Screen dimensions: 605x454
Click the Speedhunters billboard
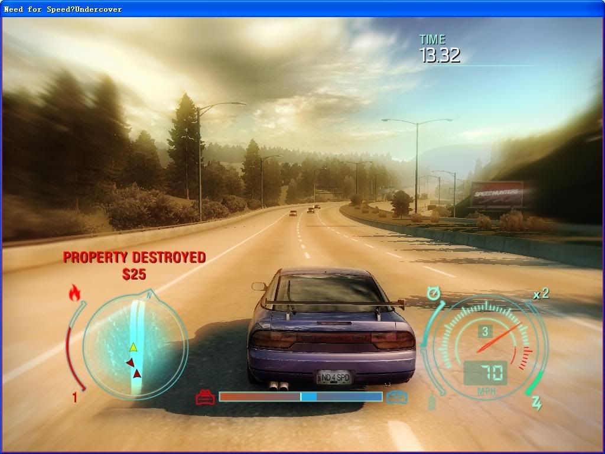[x=496, y=194]
